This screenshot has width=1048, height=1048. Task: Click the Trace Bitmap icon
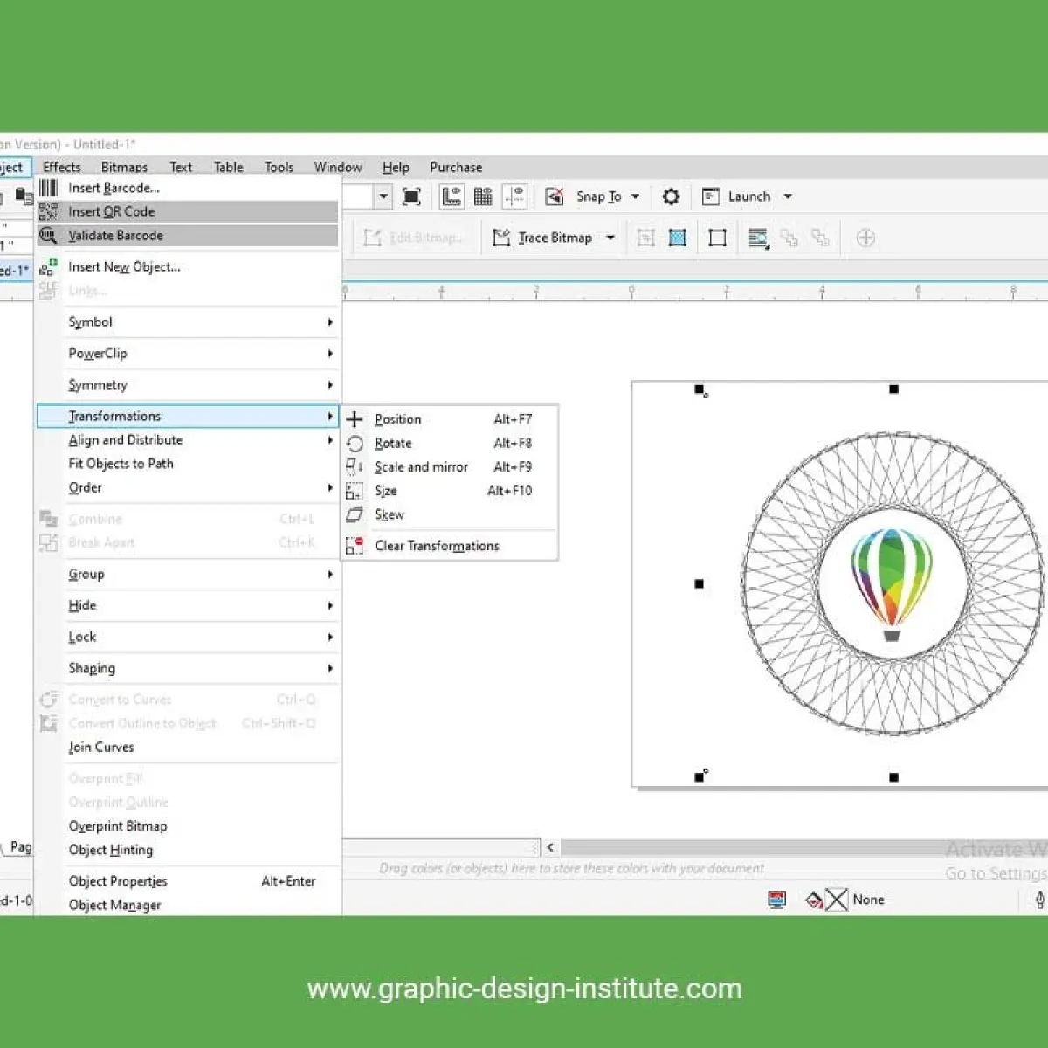pos(501,238)
